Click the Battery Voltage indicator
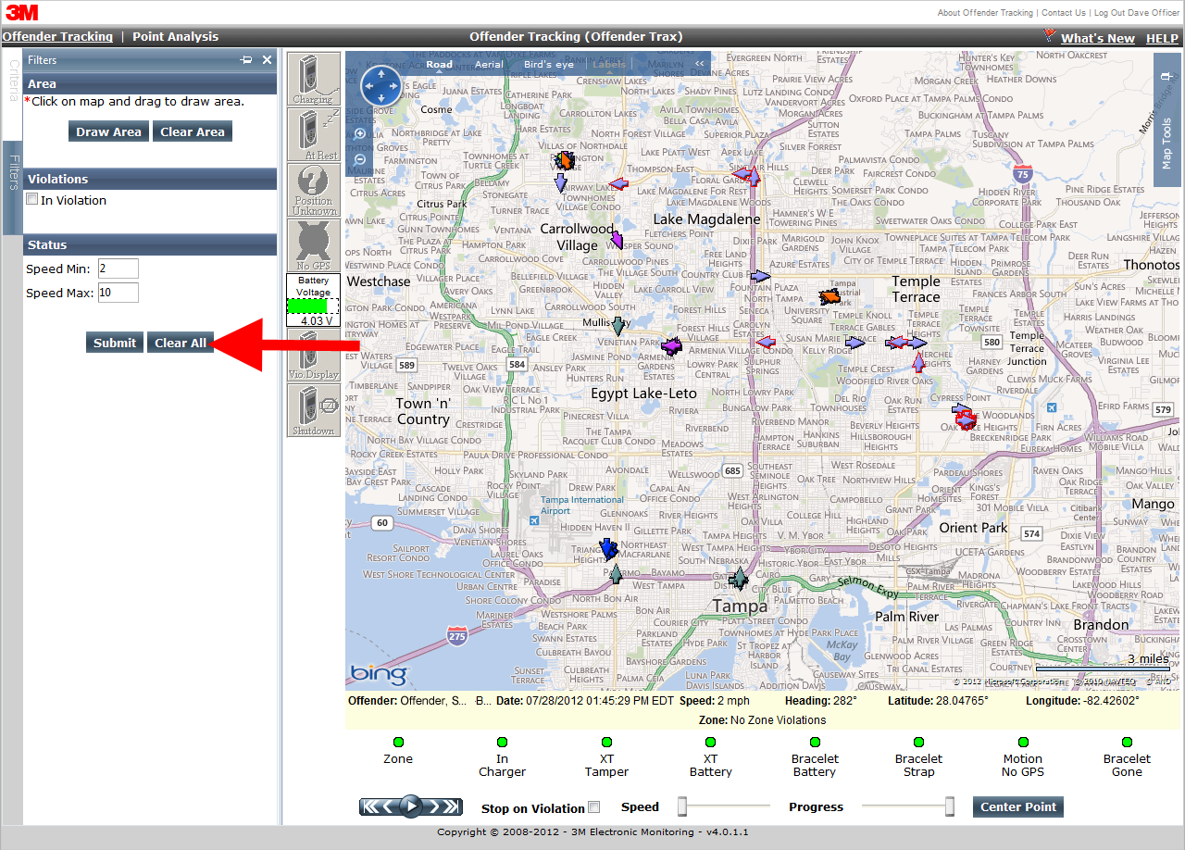The width and height of the screenshot is (1185, 850). (314, 300)
